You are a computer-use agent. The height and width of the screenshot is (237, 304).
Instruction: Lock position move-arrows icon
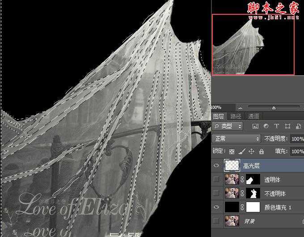pos(251,151)
